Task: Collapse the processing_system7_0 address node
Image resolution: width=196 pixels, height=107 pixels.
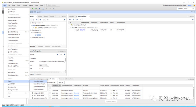Action: [69, 25]
